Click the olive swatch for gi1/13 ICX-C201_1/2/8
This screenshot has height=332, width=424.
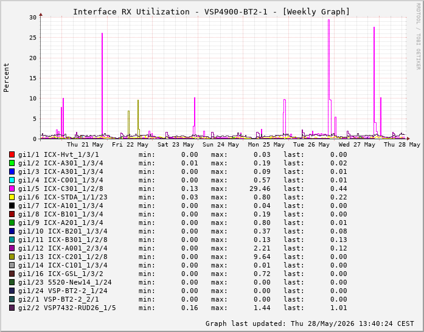12,257
